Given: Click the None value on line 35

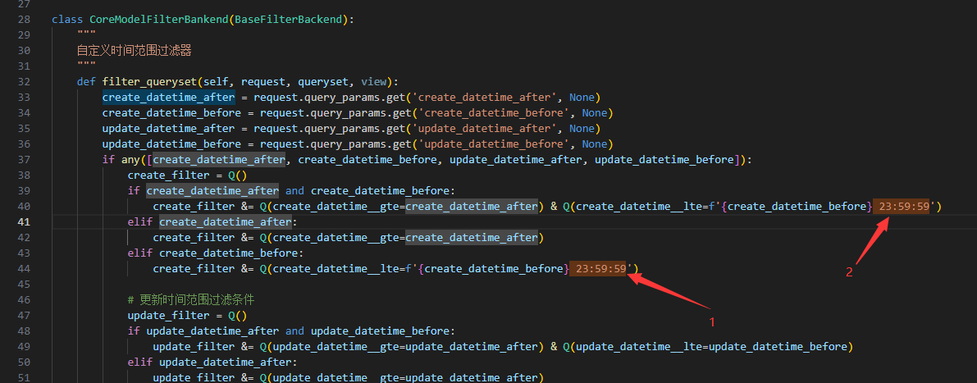Looking at the screenshot, I should click(582, 128).
